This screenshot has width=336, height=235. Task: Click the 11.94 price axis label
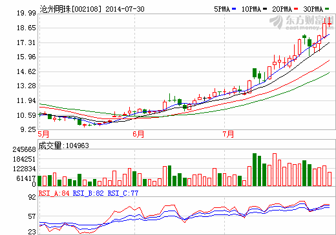(26, 100)
